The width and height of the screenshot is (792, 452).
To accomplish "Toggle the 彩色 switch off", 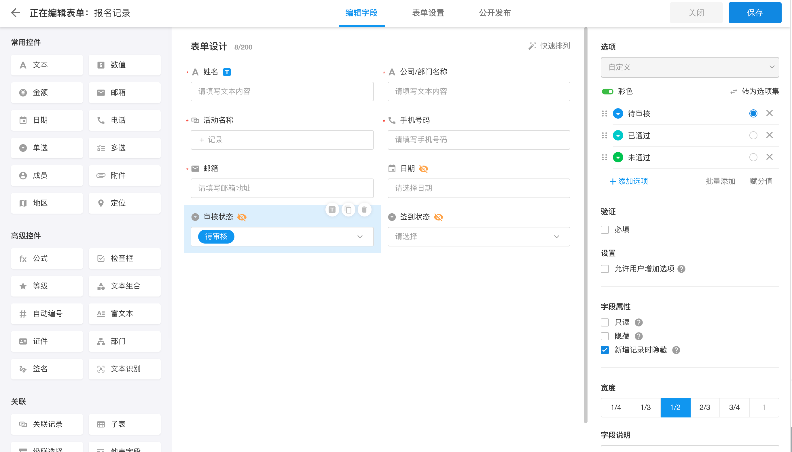I will tap(607, 92).
